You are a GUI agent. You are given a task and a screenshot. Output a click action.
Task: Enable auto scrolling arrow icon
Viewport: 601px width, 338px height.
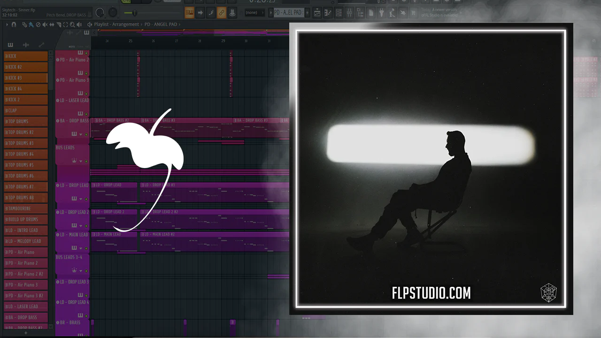tap(200, 13)
